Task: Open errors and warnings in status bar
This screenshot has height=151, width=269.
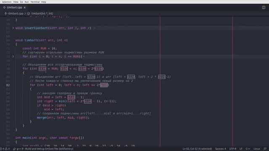Action: tap(5, 149)
